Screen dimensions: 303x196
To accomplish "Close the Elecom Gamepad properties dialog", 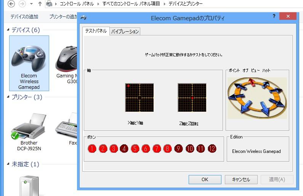I will (288, 16).
